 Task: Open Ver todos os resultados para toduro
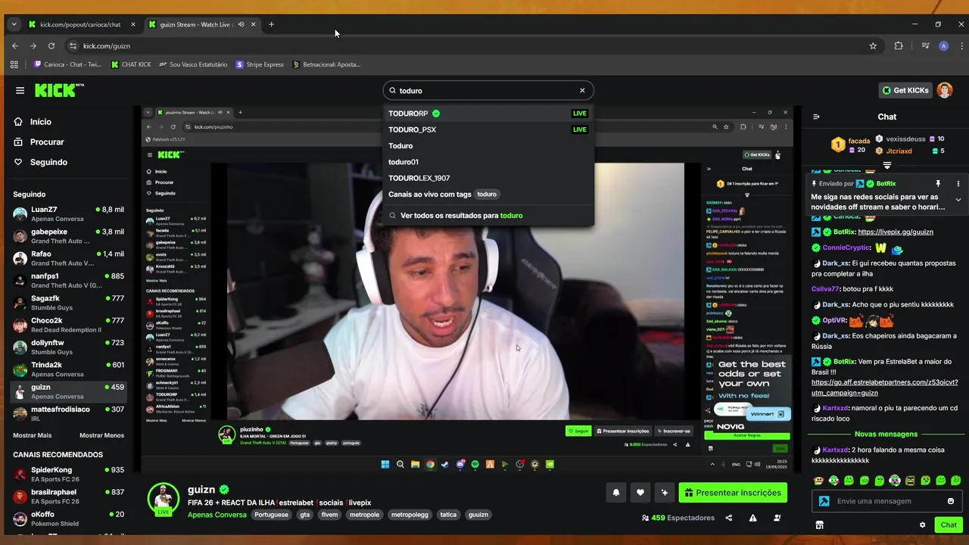pos(488,216)
